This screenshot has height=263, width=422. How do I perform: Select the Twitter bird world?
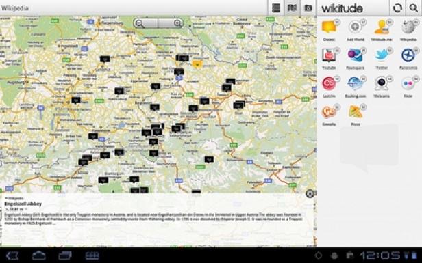pyautogui.click(x=382, y=55)
